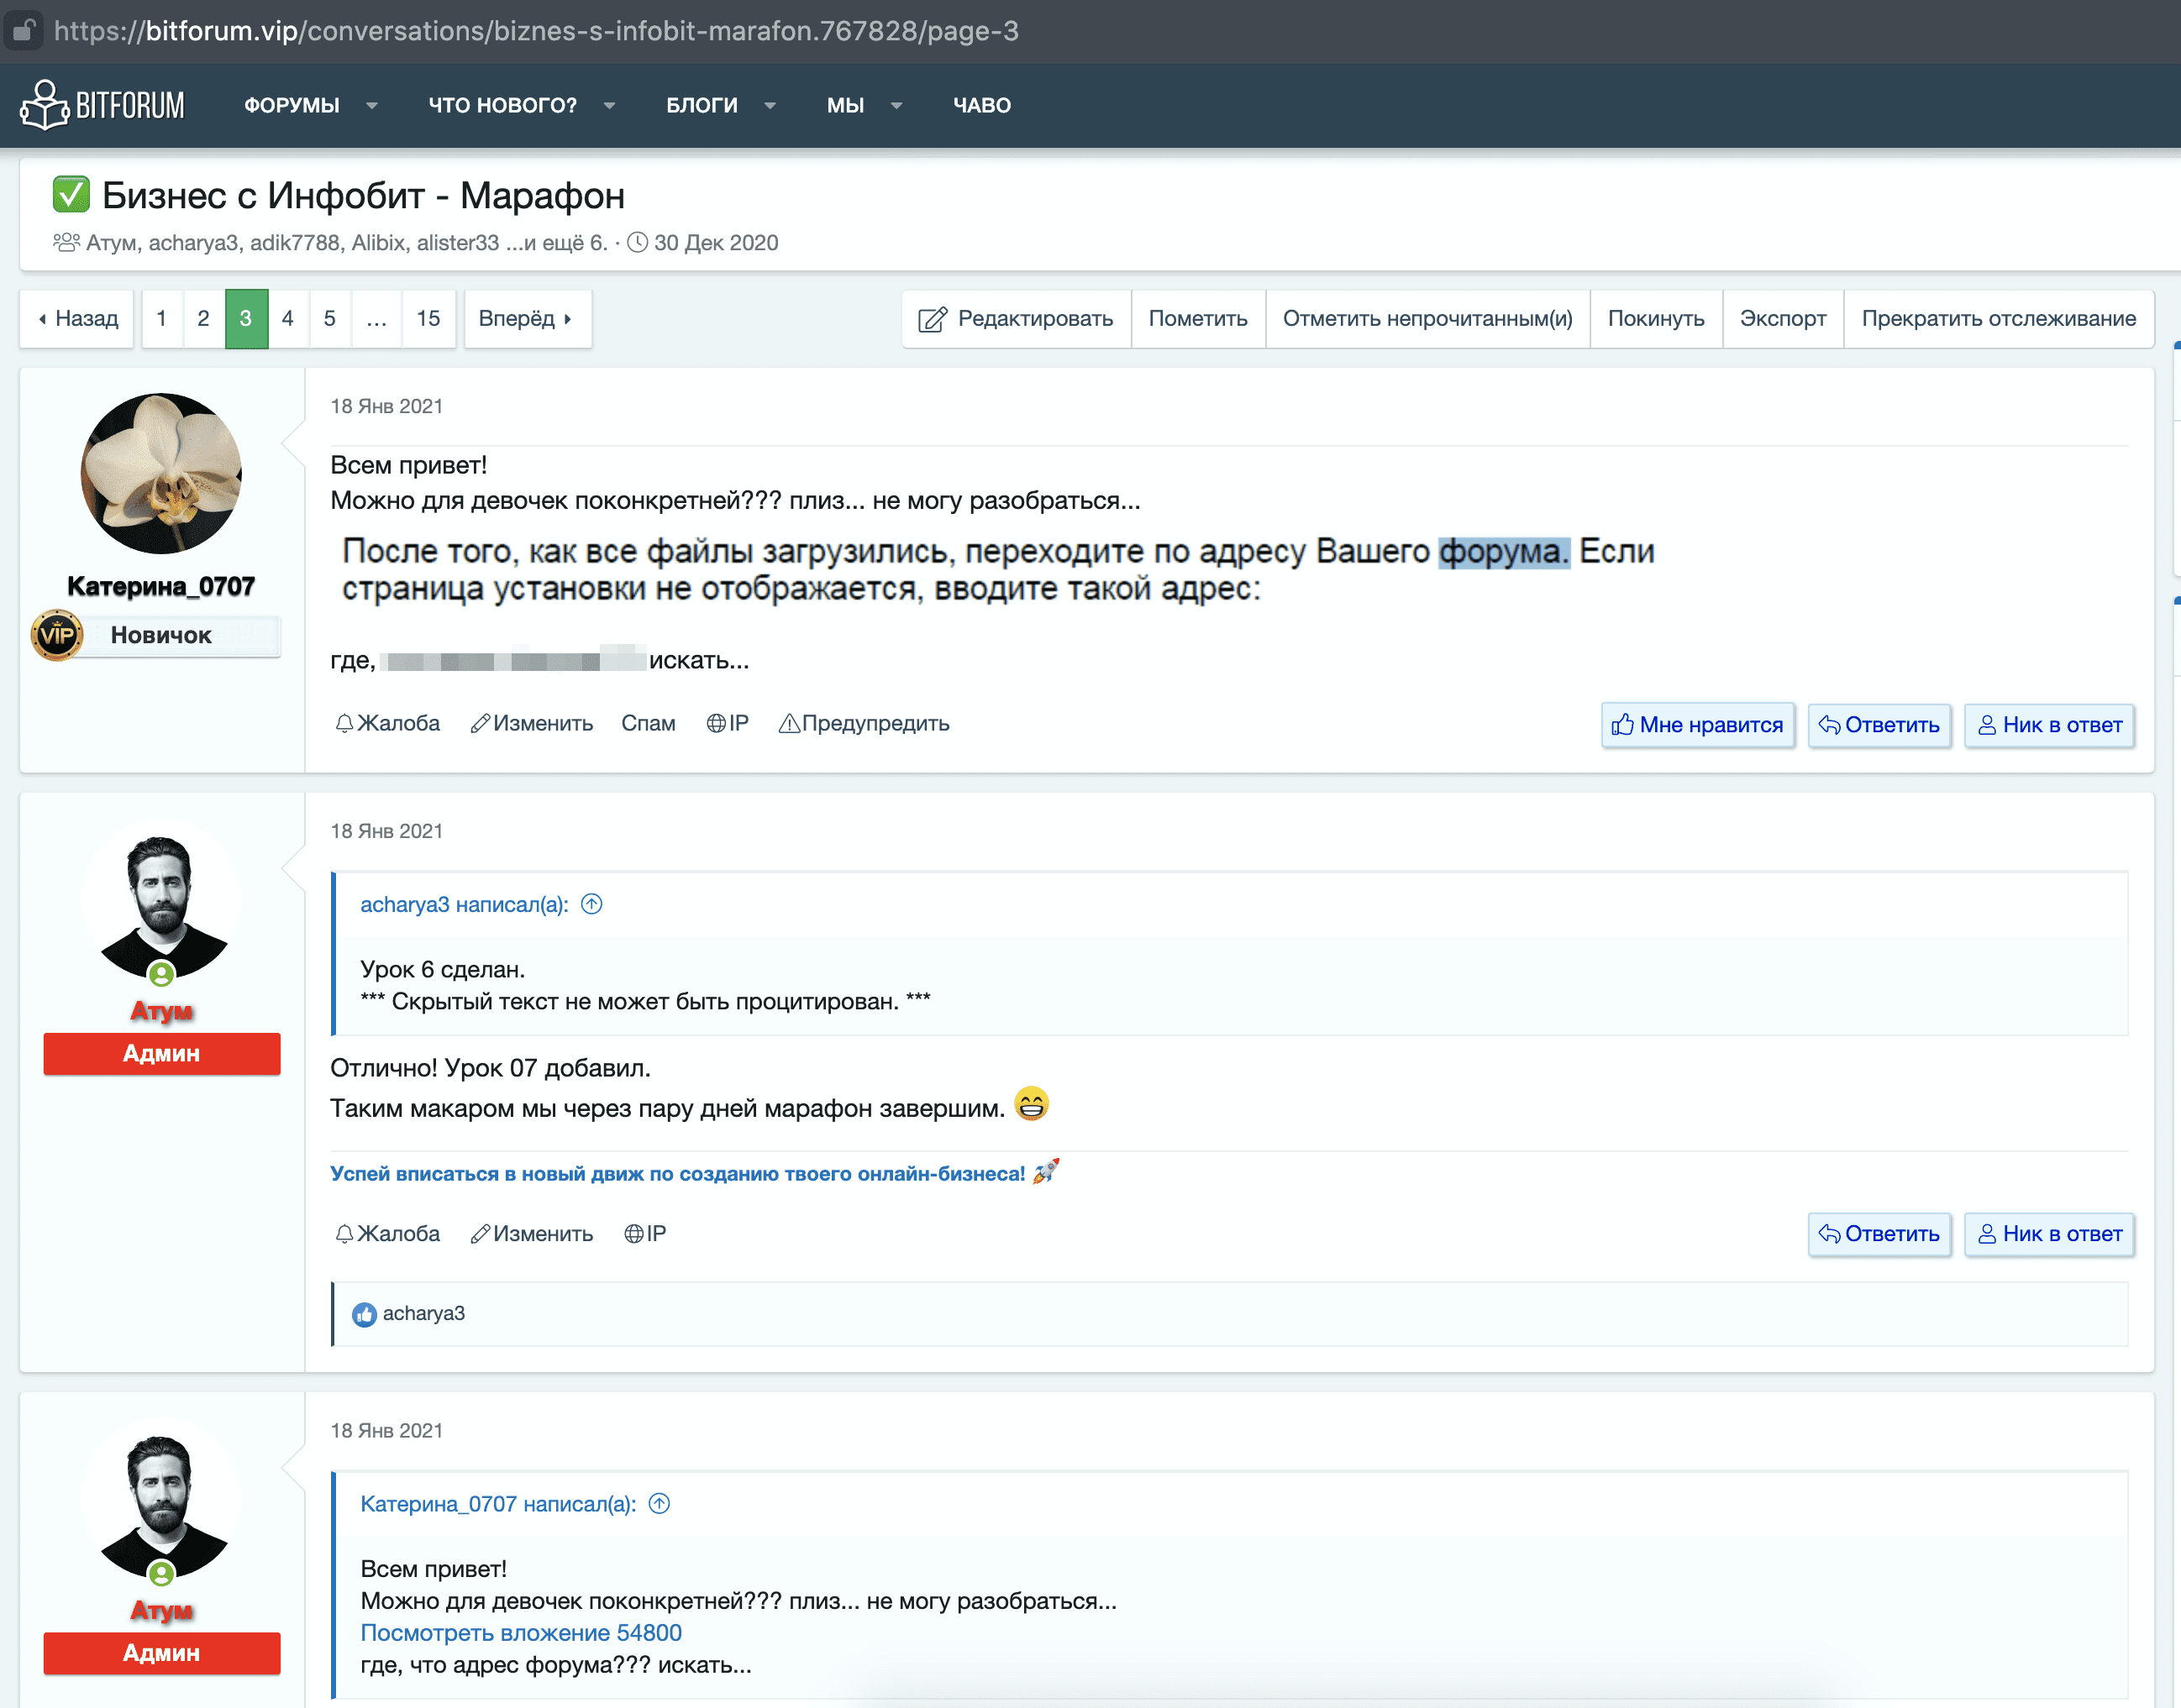Edit Атум's second post with Изменить
The height and width of the screenshot is (1708, 2181).
[533, 1233]
